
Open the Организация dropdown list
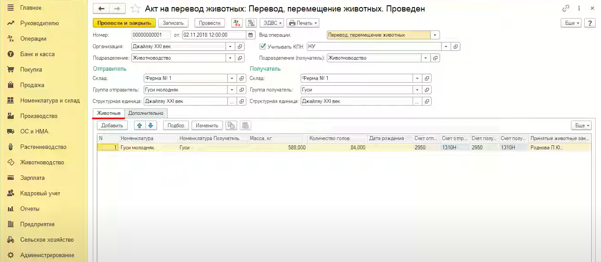click(230, 46)
